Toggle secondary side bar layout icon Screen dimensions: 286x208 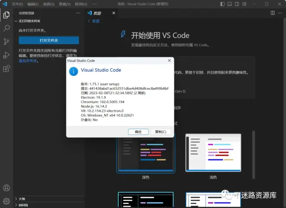[x=237, y=4]
